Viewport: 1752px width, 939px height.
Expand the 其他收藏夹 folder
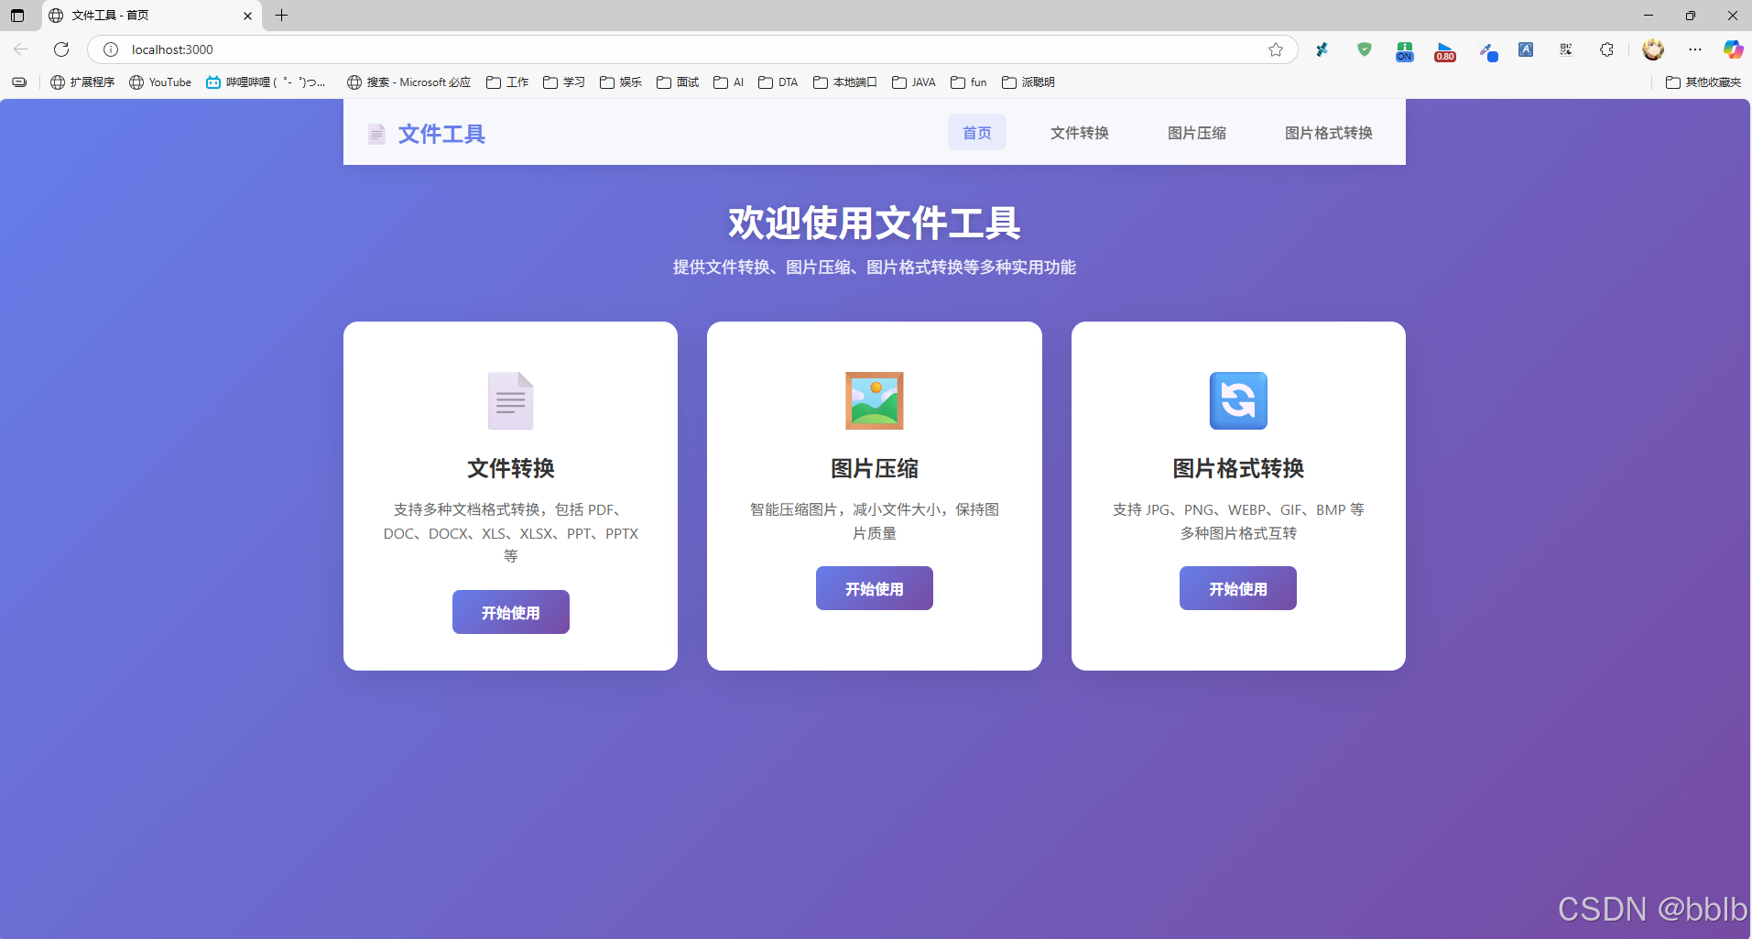[1702, 82]
